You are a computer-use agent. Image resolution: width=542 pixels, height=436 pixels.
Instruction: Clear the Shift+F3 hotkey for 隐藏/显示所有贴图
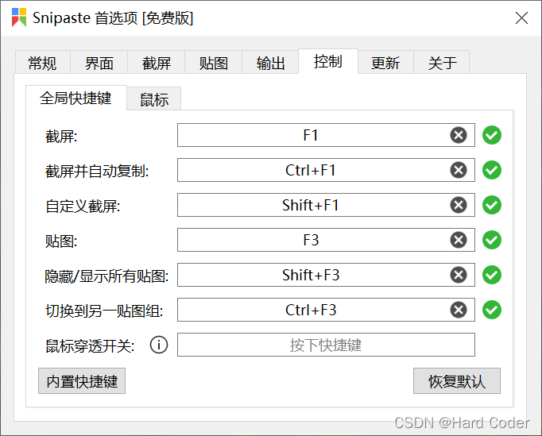click(459, 275)
